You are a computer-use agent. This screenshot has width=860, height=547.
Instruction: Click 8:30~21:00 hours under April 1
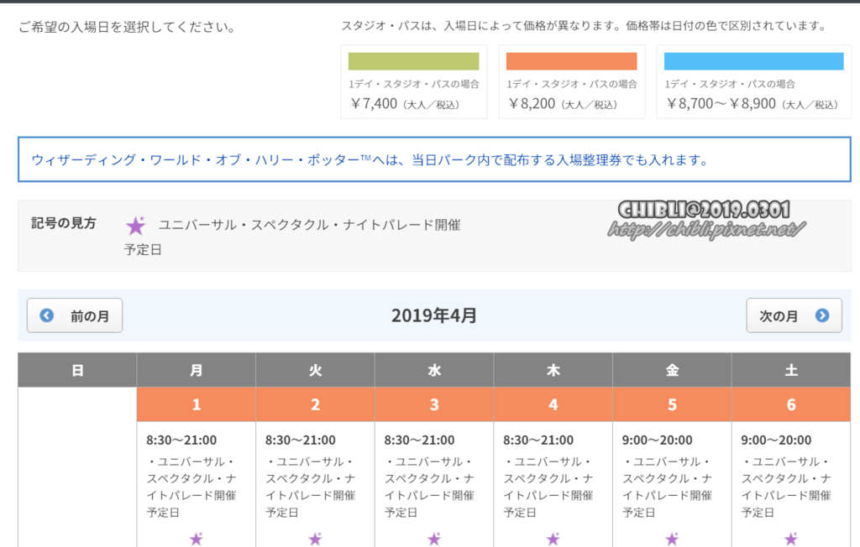coord(181,440)
